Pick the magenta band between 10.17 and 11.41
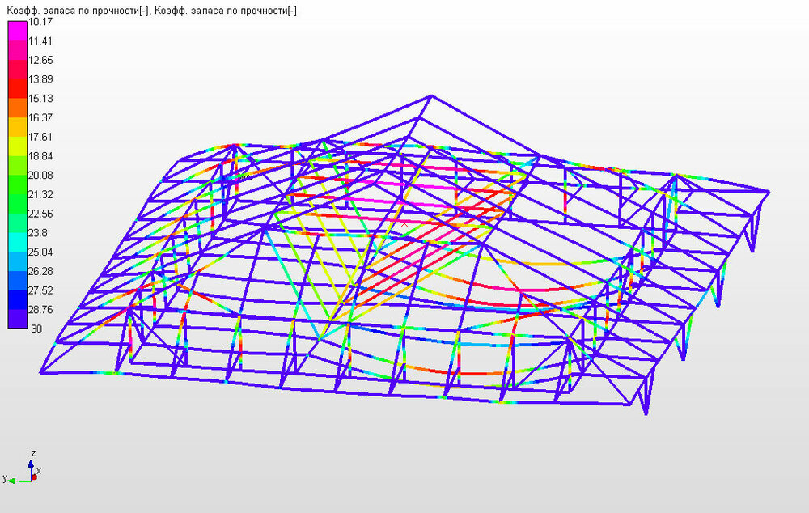The image size is (809, 513). [x=17, y=31]
